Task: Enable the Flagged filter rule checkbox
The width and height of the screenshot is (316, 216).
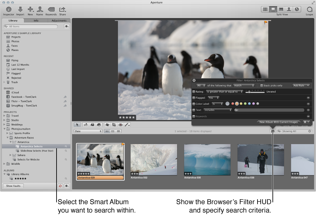Action: coord(194,98)
